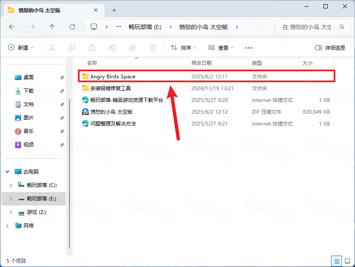Screen dimensions: 355x267
Task: Select the 安装报错修复工具 folder icon
Action: (85, 88)
